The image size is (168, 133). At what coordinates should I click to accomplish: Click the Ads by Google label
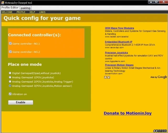[x=159, y=77]
